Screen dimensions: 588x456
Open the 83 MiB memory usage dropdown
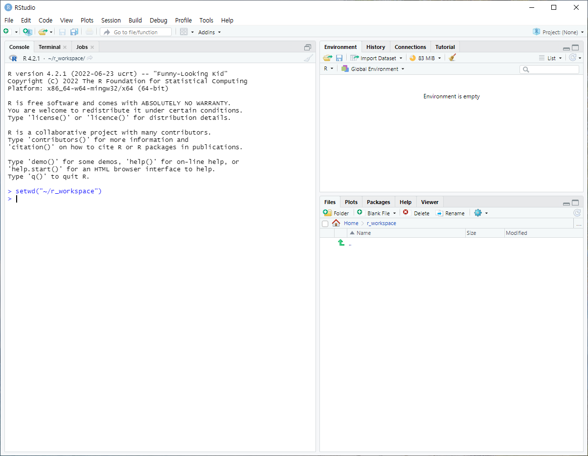click(x=425, y=58)
